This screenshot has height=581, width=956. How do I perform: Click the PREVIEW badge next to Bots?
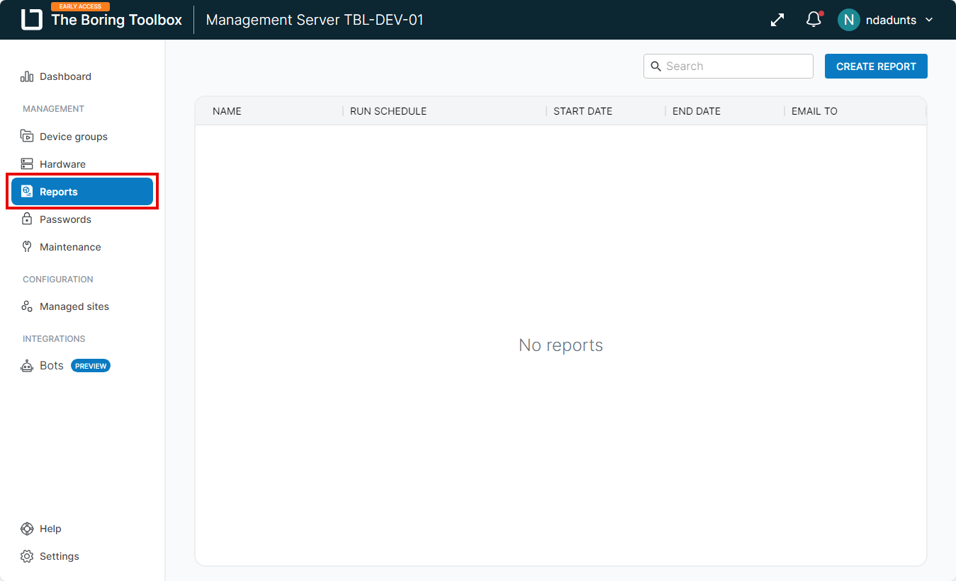pyautogui.click(x=91, y=366)
